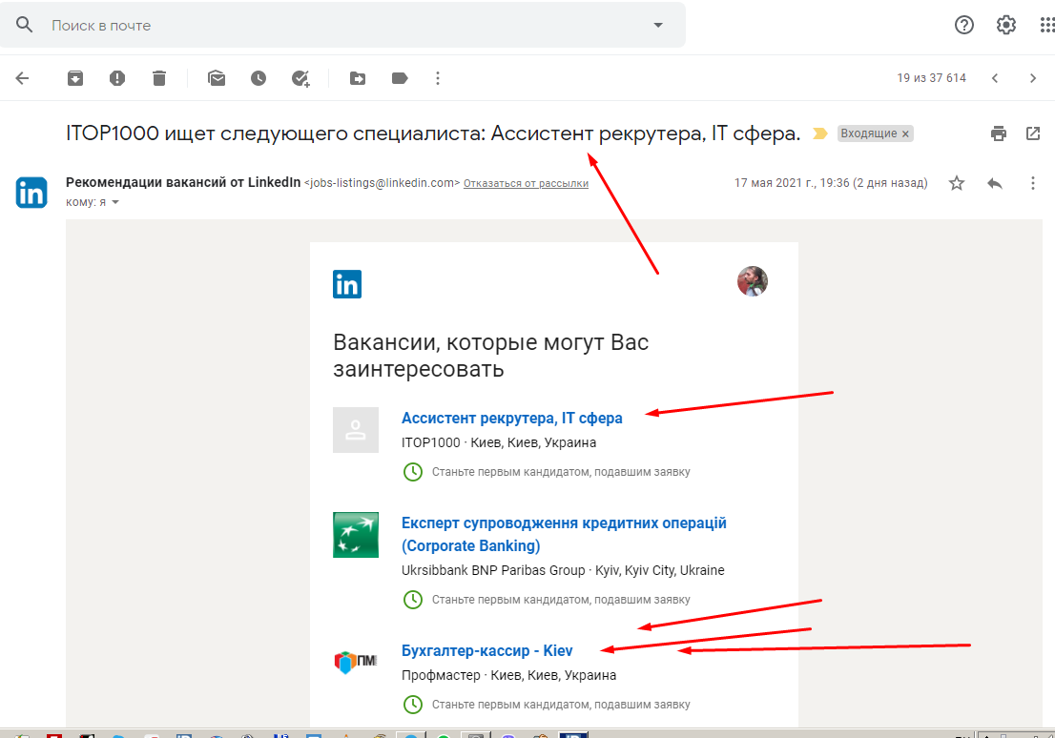Click the email date '17 мая 2021 г., 19:36'
1055x738 pixels.
(x=831, y=183)
